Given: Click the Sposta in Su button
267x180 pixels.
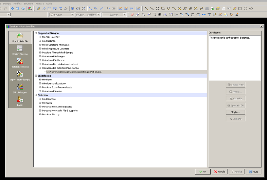Looking at the screenshot, I should coord(235,85).
